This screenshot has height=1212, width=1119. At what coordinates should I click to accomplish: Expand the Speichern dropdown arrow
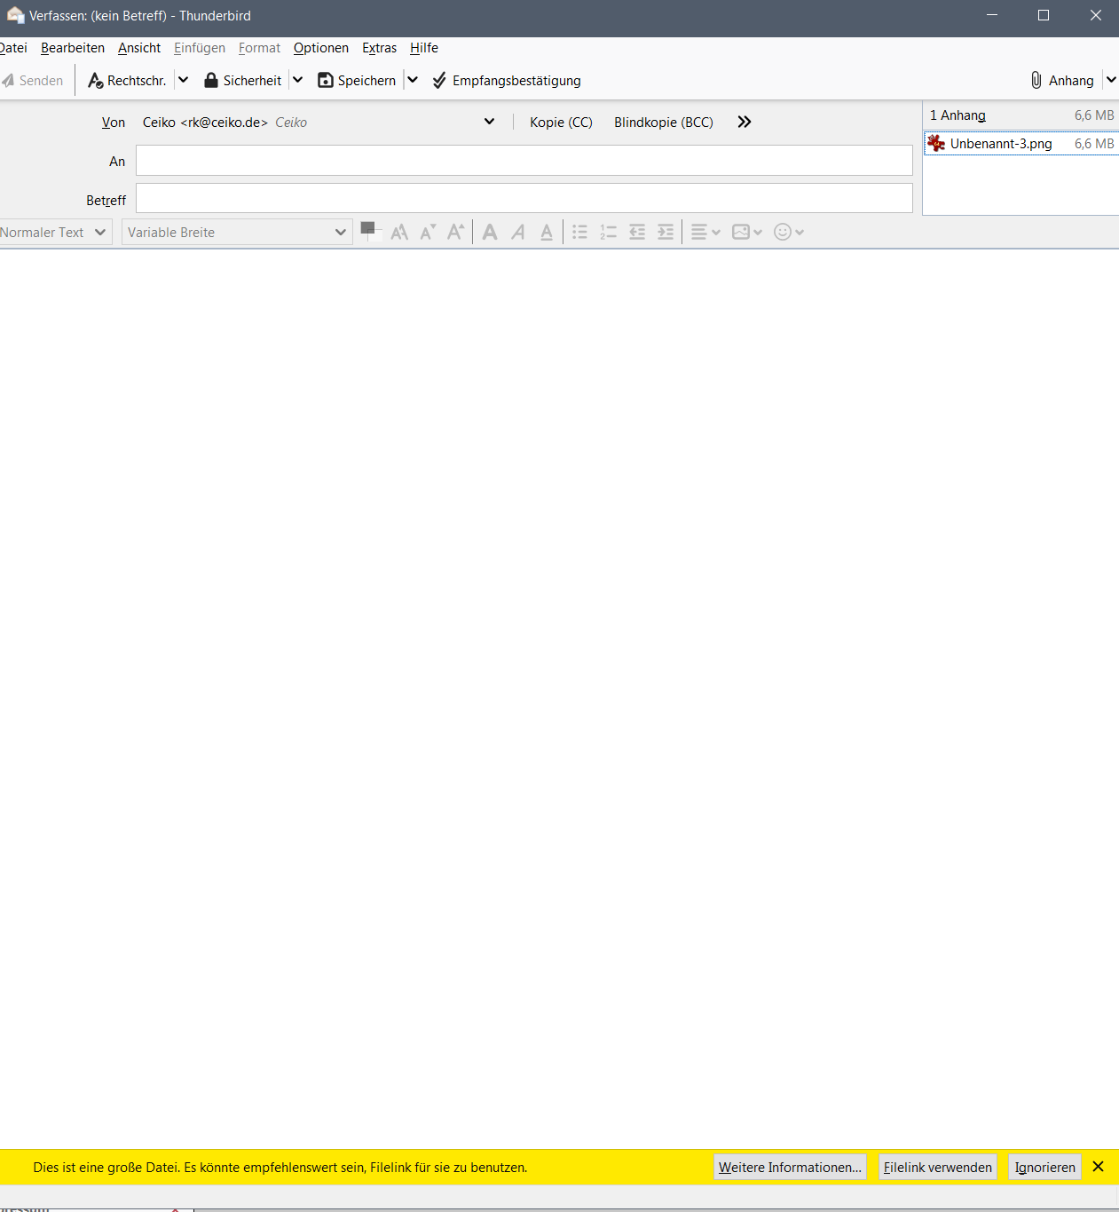(x=413, y=81)
